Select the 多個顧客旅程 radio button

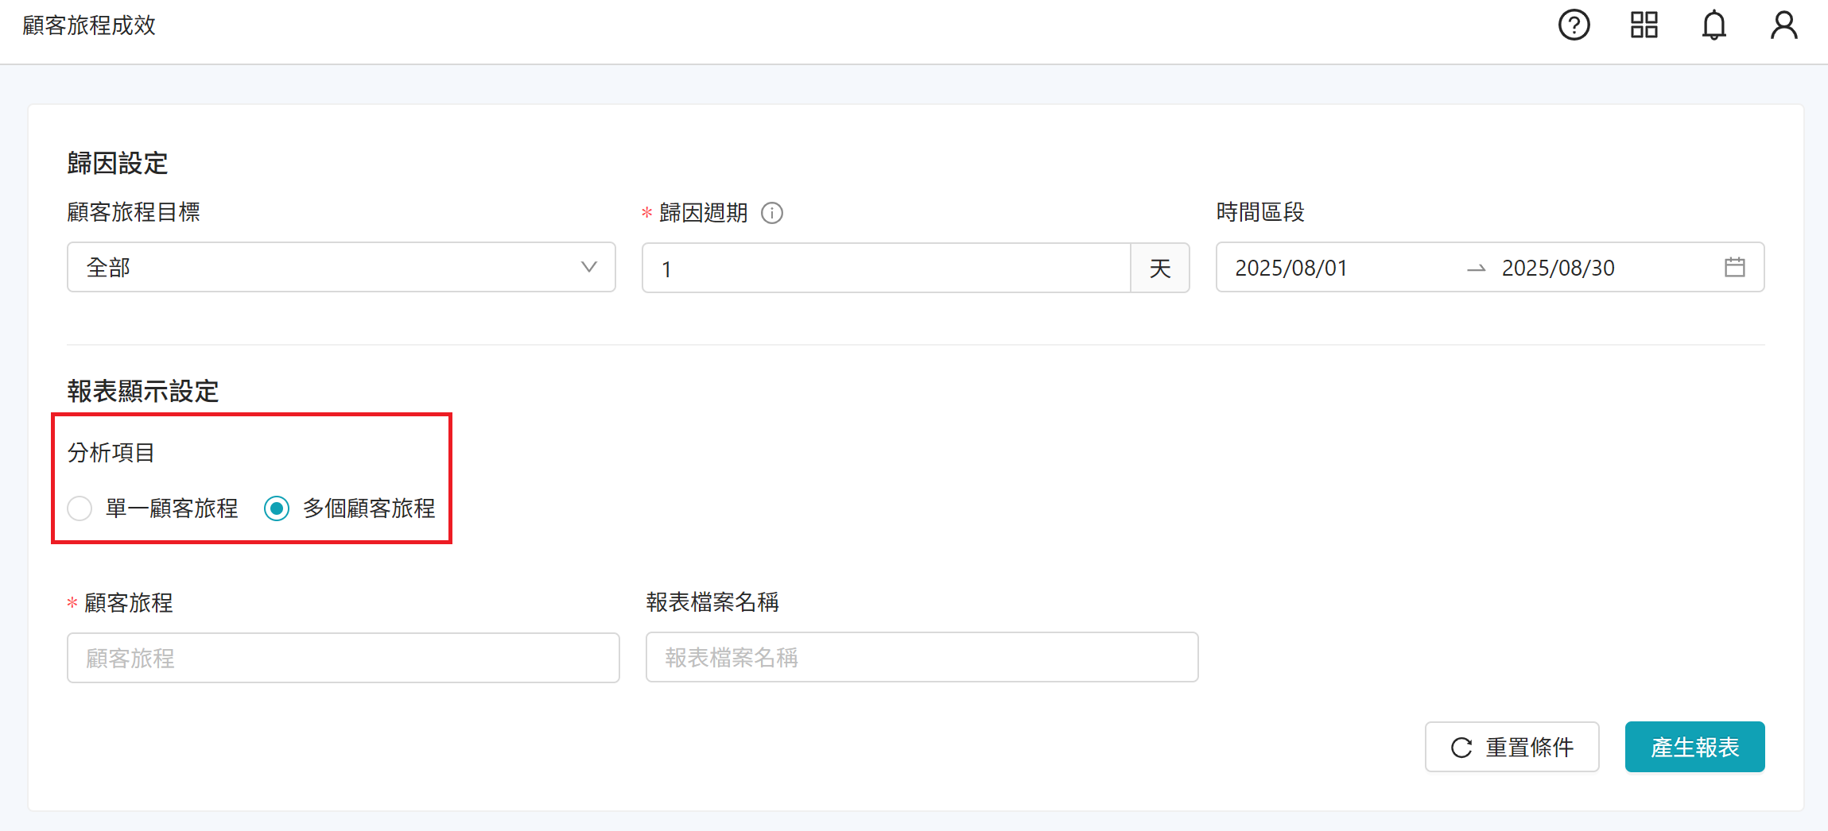point(276,508)
